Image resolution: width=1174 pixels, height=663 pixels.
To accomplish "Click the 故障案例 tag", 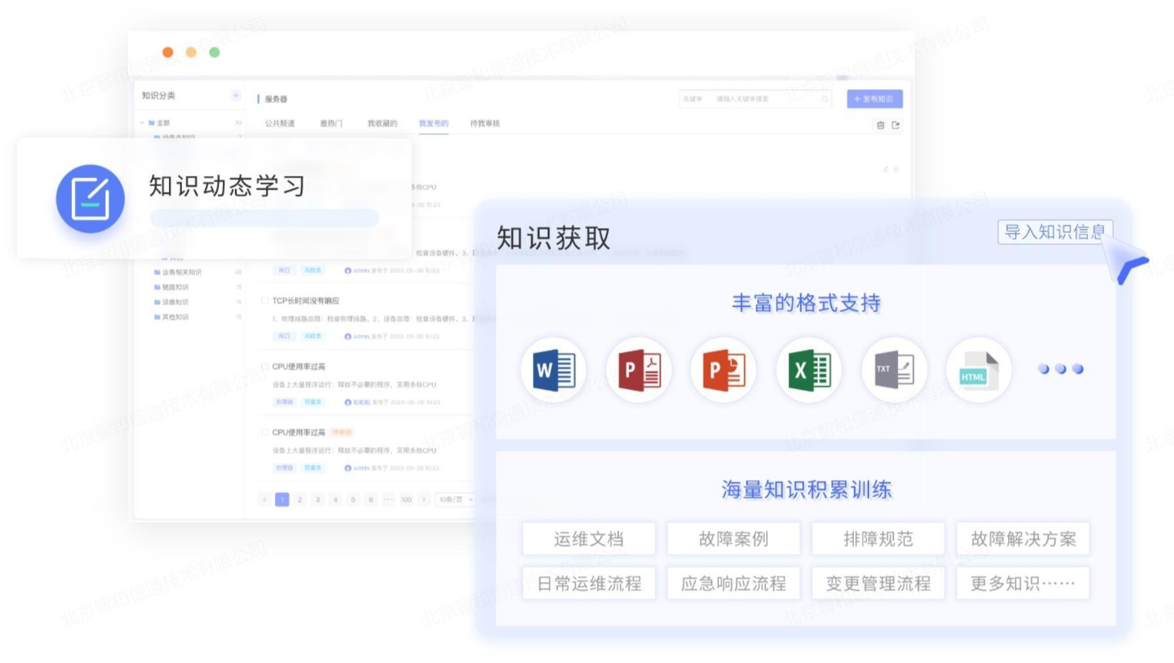I will point(733,539).
